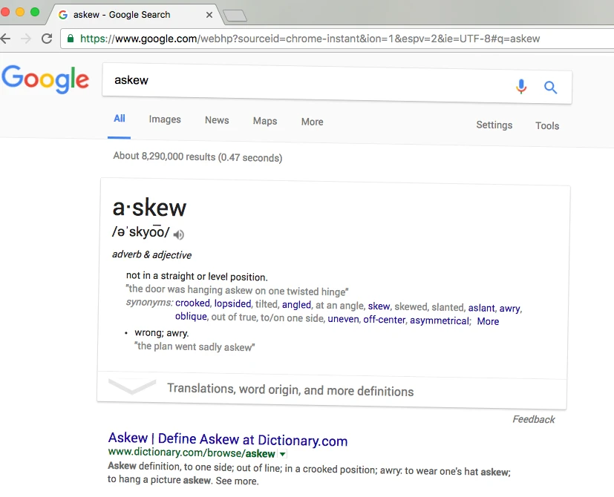Click the synonym link skew
The image size is (614, 497).
point(379,306)
